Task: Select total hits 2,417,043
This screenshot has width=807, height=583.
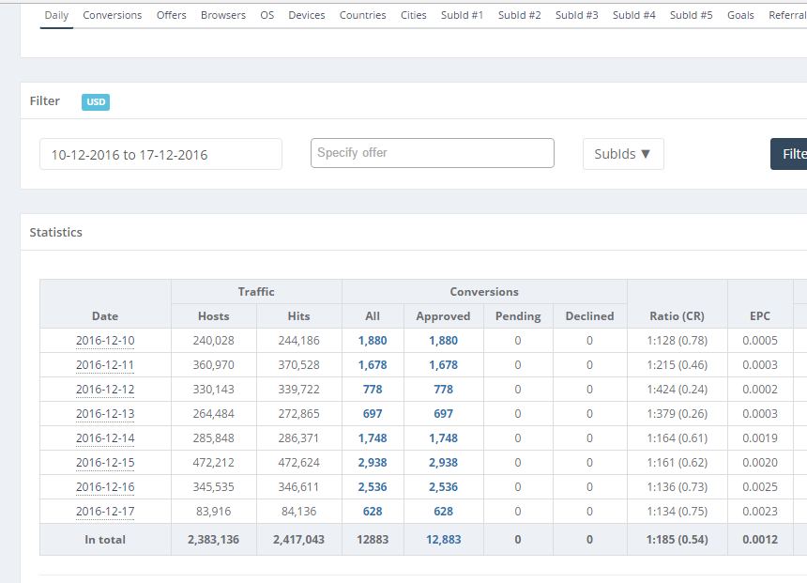Action: (298, 540)
